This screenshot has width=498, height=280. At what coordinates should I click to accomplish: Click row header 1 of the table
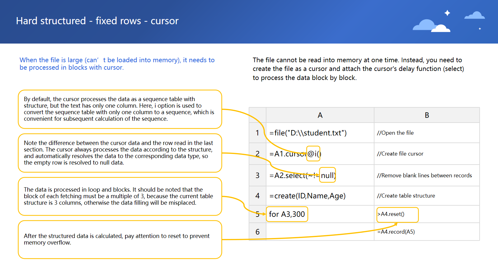coord(257,133)
